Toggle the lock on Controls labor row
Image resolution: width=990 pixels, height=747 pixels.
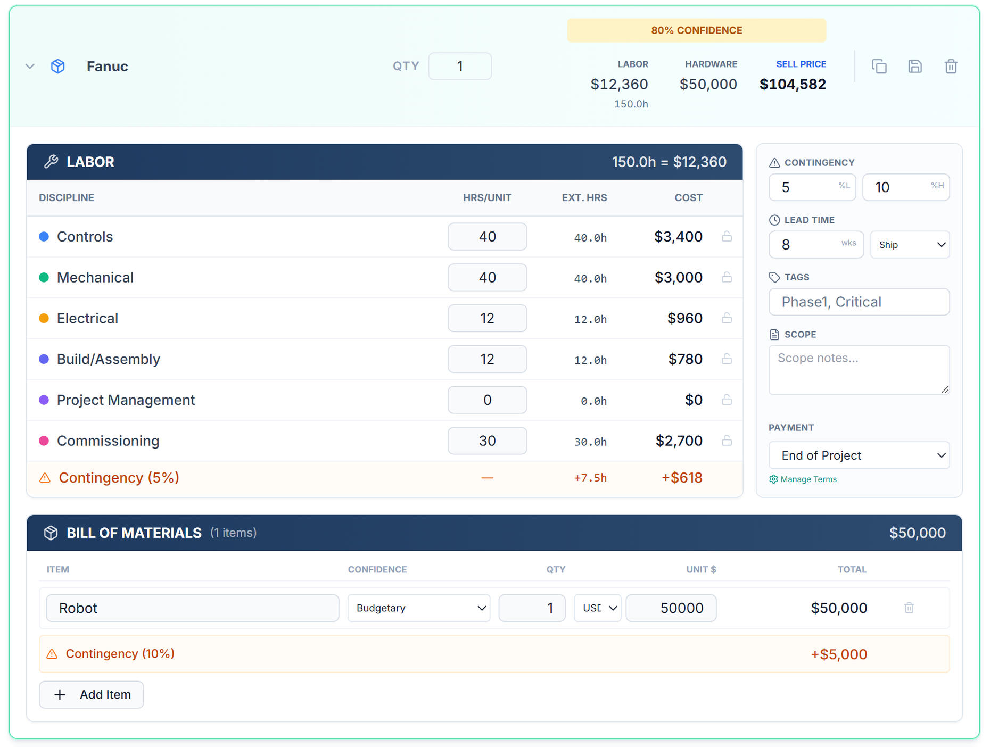point(727,236)
